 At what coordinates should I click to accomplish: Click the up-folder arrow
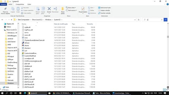coord(11,20)
